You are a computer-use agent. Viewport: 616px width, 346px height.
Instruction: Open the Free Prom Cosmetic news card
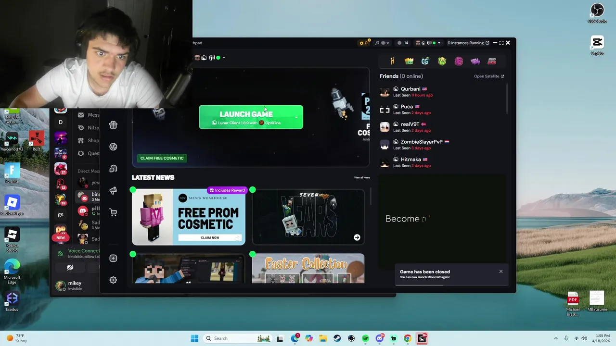click(x=189, y=217)
